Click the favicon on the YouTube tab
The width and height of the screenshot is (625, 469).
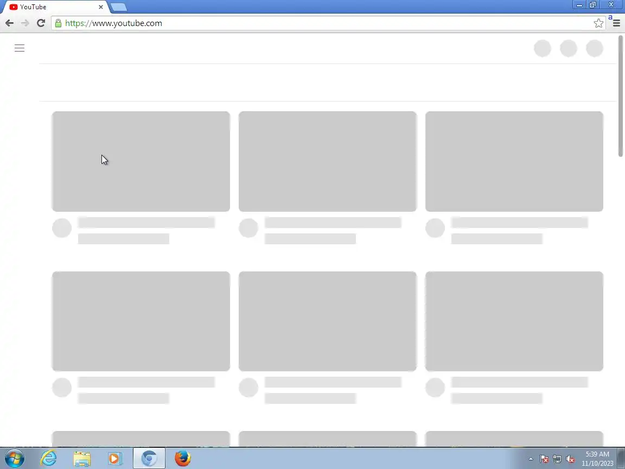14,7
